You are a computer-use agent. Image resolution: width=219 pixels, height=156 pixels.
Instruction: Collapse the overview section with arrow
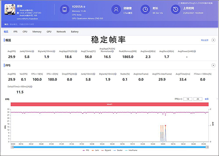[x=213, y=40]
